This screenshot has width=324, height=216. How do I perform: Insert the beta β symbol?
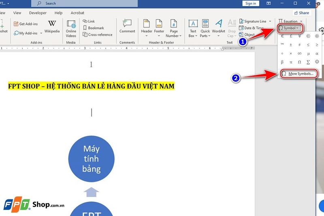click(x=282, y=62)
